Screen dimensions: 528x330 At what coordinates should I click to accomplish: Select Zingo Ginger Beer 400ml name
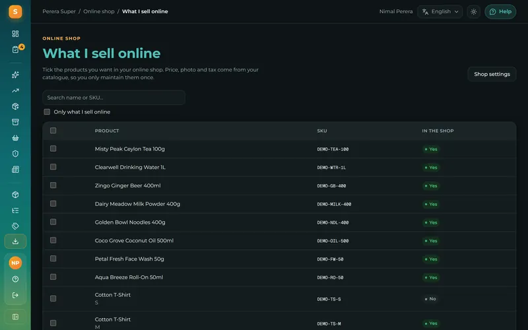click(127, 185)
